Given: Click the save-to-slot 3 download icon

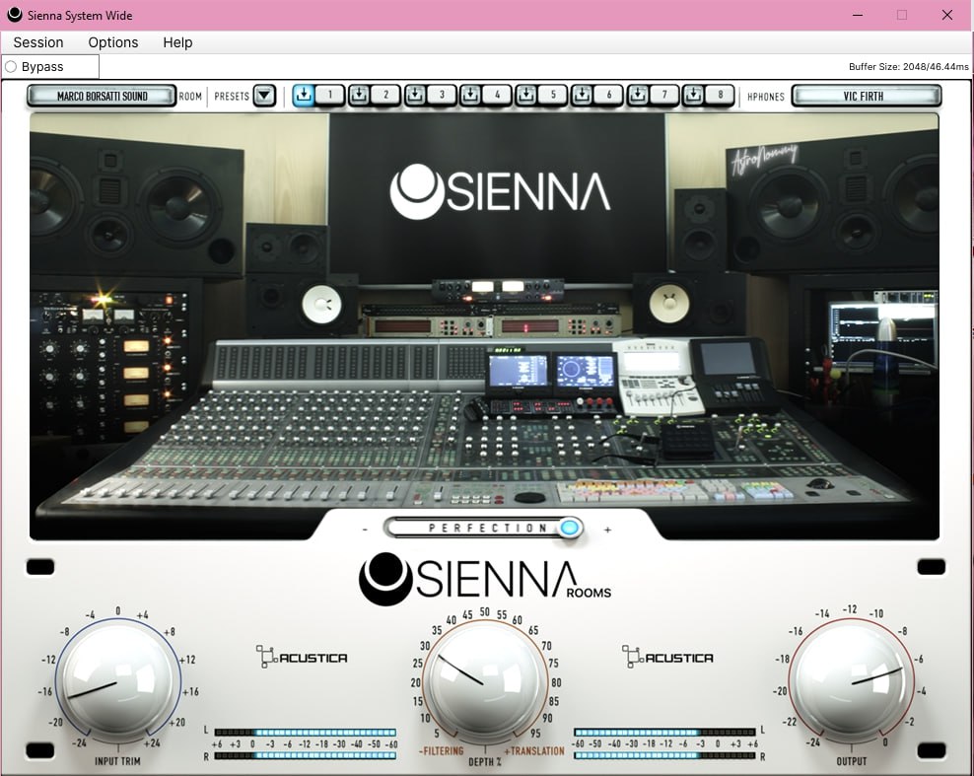Looking at the screenshot, I should coord(415,95).
